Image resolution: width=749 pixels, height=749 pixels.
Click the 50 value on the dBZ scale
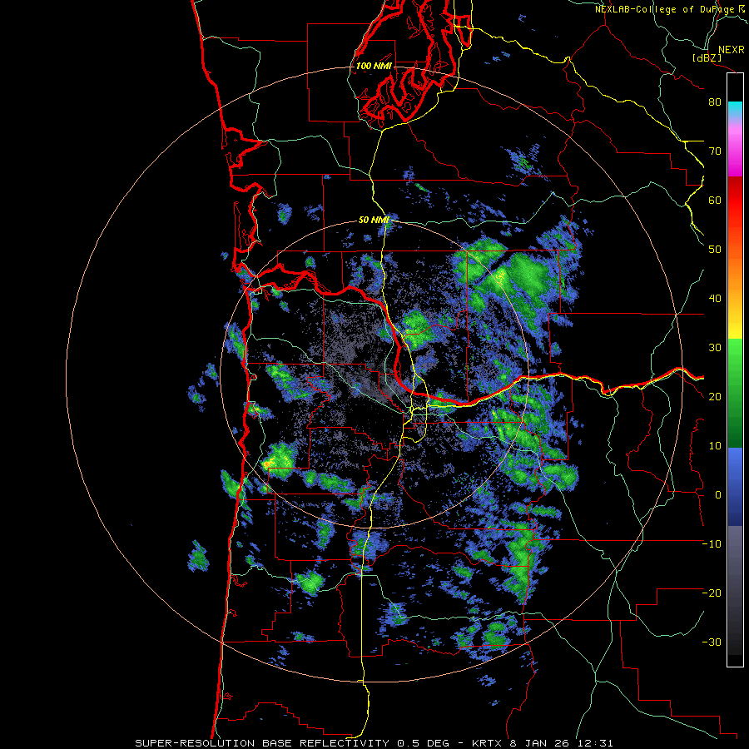pos(715,250)
